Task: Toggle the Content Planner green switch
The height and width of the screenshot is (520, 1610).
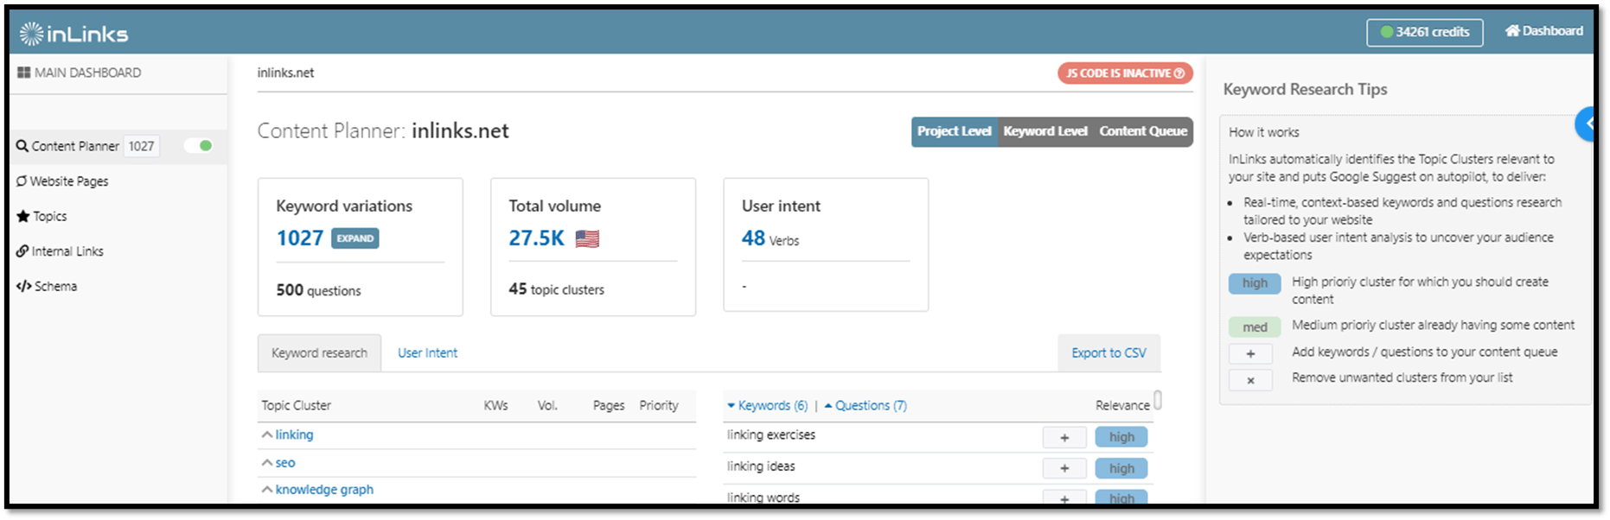Action: pos(200,145)
